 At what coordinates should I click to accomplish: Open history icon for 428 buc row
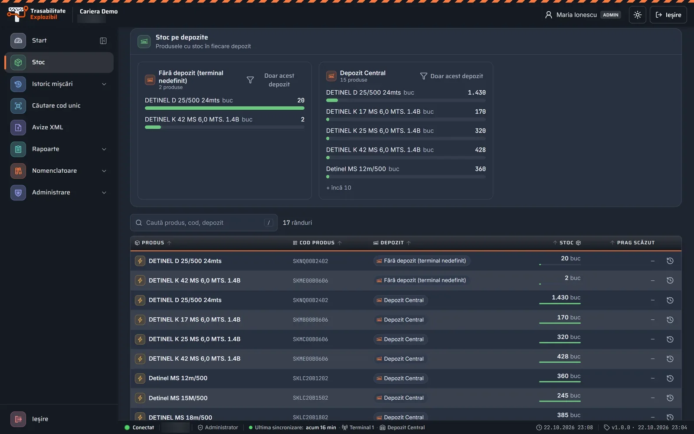click(670, 359)
